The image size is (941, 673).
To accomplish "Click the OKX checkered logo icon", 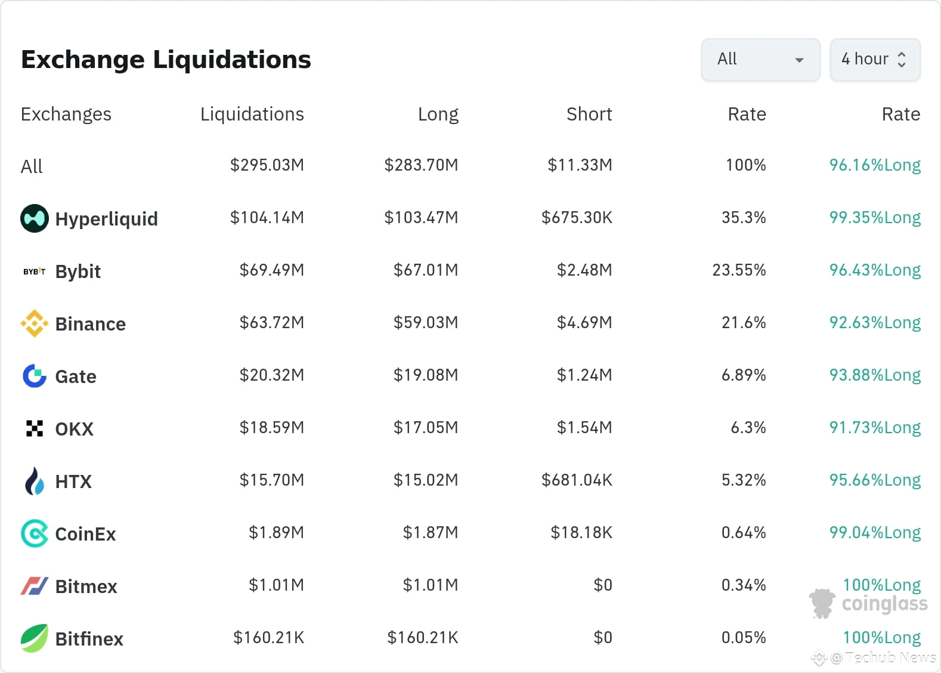I will [35, 428].
